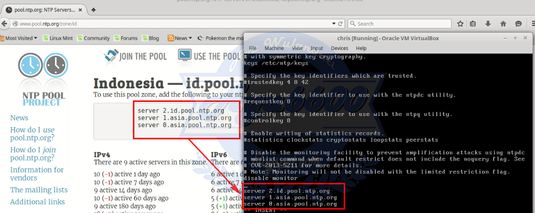Click 'disable monitor' line in VM terminal
Viewport: 535px width, 213px height.
tap(271, 178)
